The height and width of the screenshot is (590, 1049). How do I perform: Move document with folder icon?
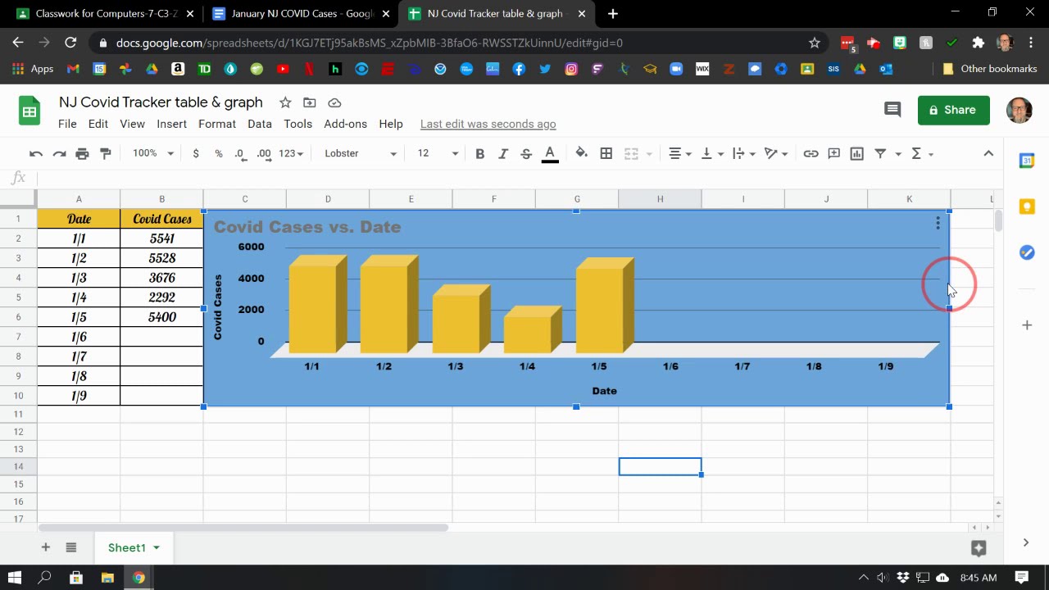coord(310,102)
